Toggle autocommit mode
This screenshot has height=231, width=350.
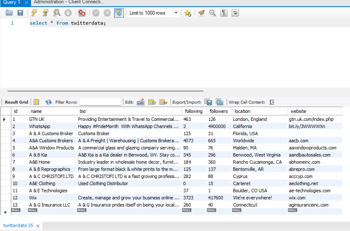coord(119,13)
